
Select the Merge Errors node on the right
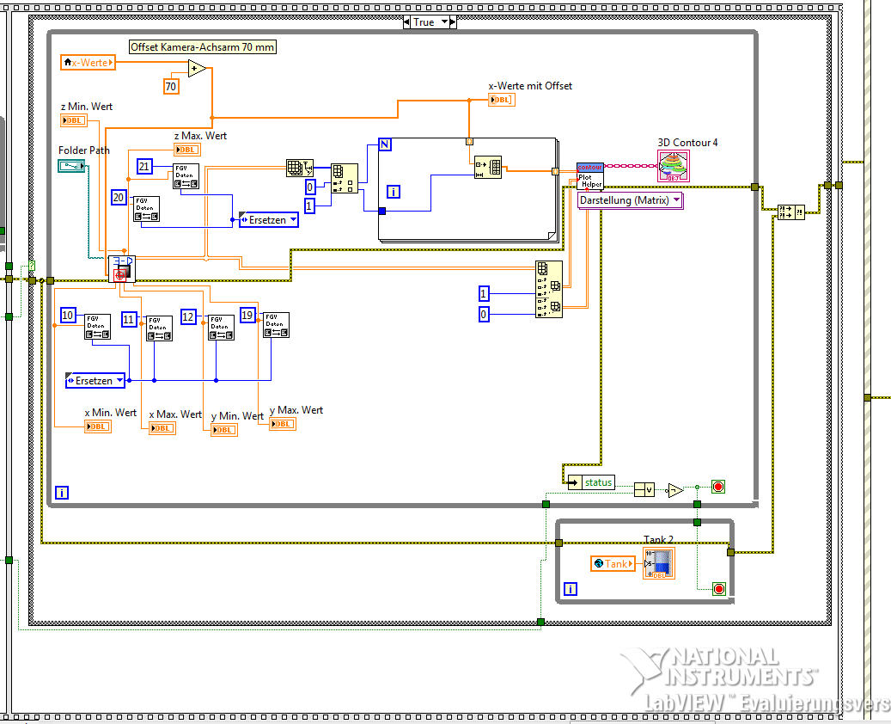(x=790, y=212)
